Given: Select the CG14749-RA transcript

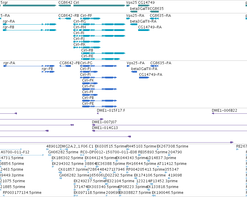Looking at the screenshot, I should coord(144,30).
